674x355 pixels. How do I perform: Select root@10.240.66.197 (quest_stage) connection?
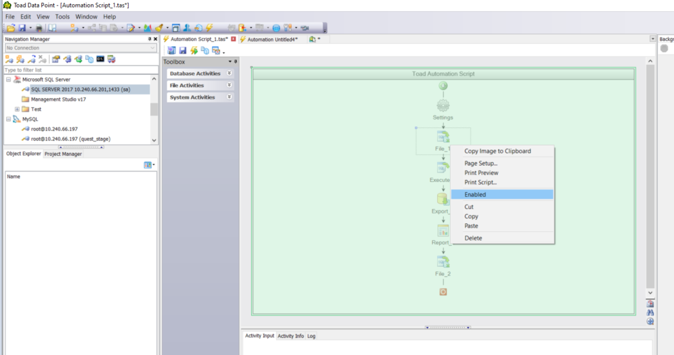[x=70, y=139]
